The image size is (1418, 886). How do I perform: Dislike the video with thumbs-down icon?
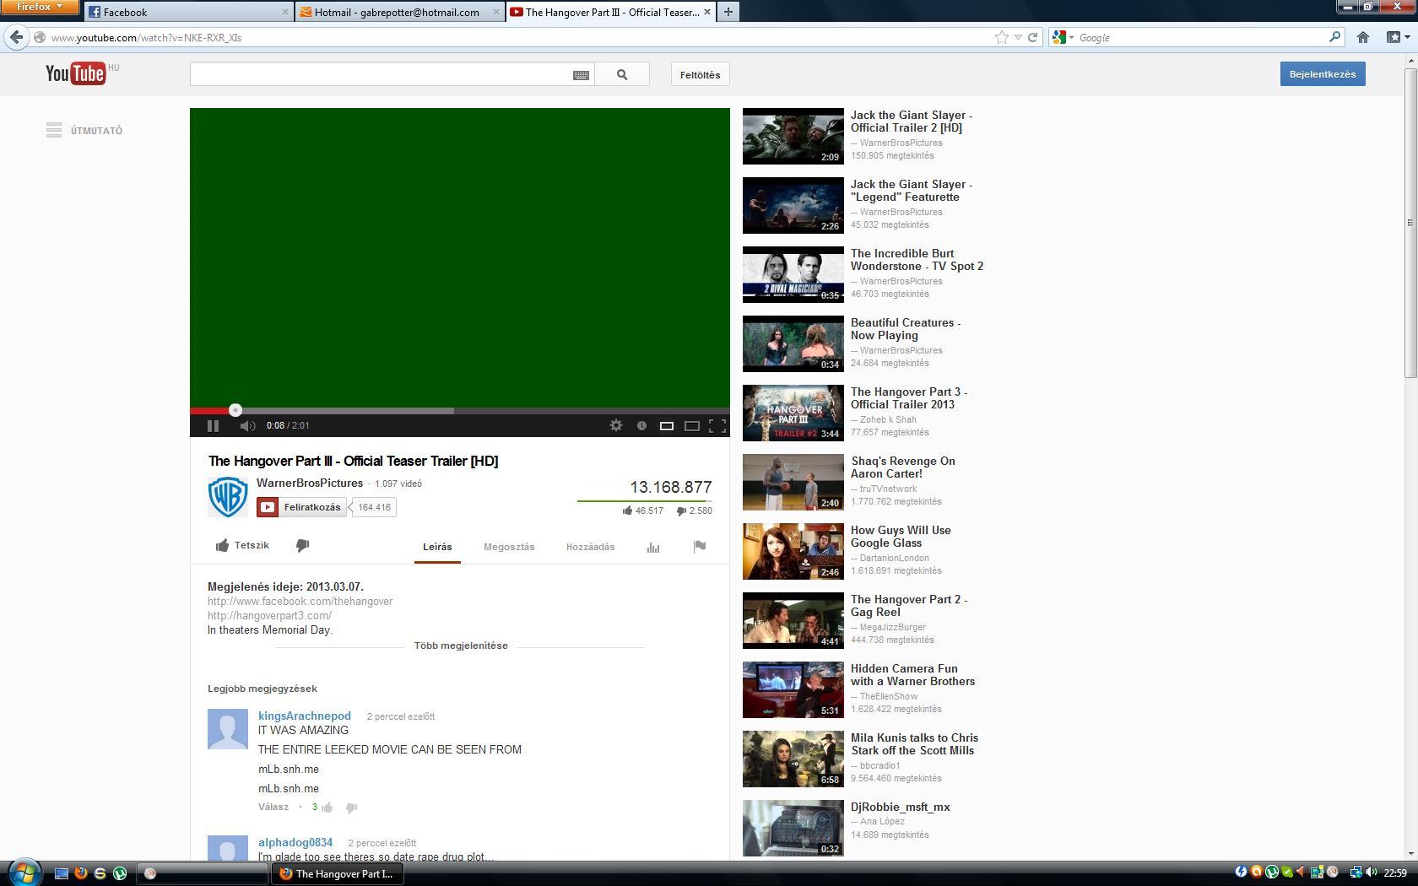tap(302, 546)
